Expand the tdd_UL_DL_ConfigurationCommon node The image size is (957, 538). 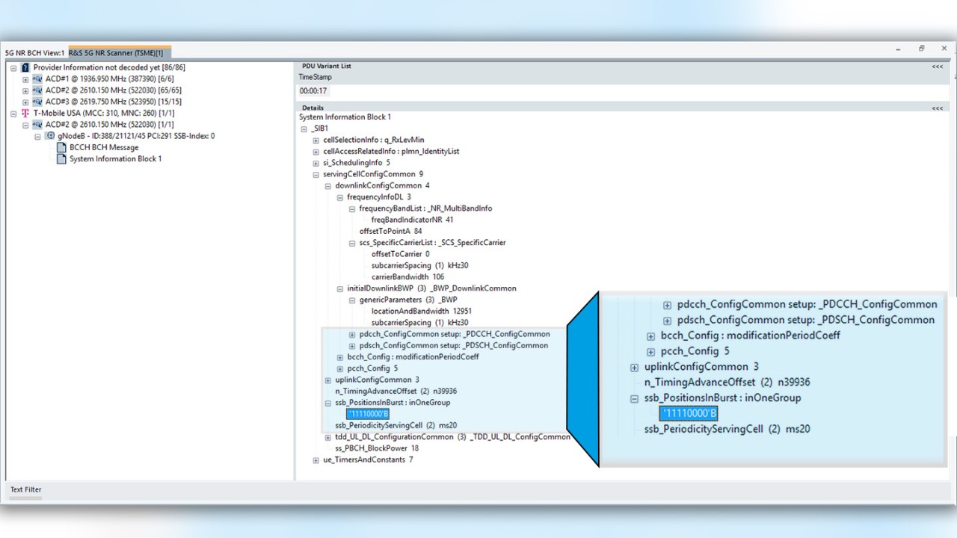[327, 437]
